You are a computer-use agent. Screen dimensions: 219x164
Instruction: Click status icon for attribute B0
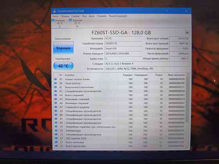pos(56,115)
